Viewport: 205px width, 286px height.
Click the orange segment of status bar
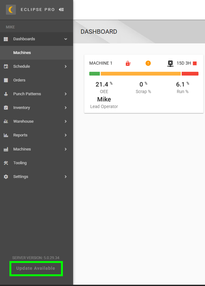tap(141, 74)
